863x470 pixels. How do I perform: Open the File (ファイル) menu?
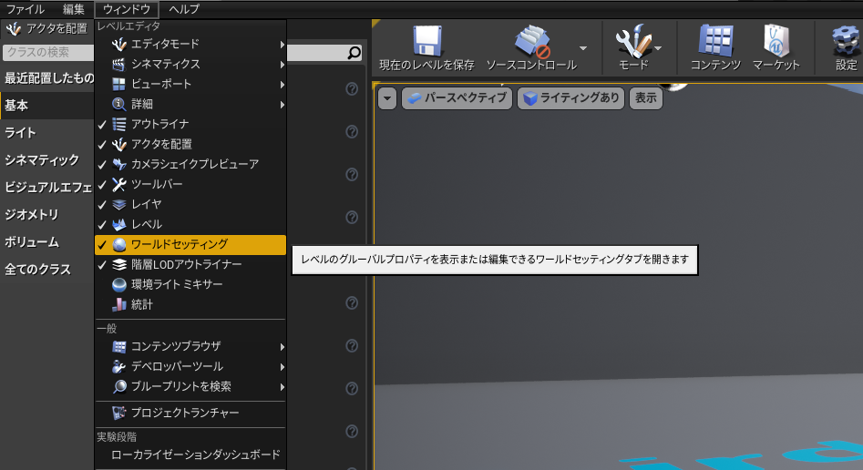click(x=26, y=9)
